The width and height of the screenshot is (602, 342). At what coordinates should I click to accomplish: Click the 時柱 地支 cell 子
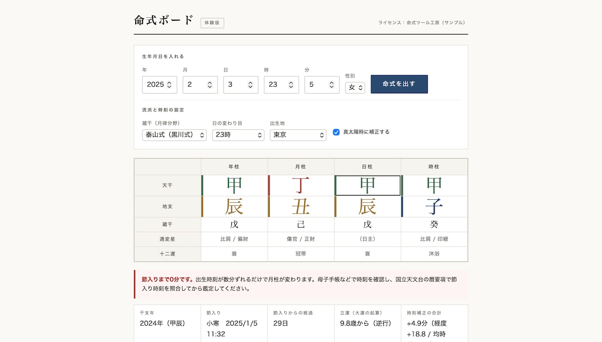pos(434,207)
